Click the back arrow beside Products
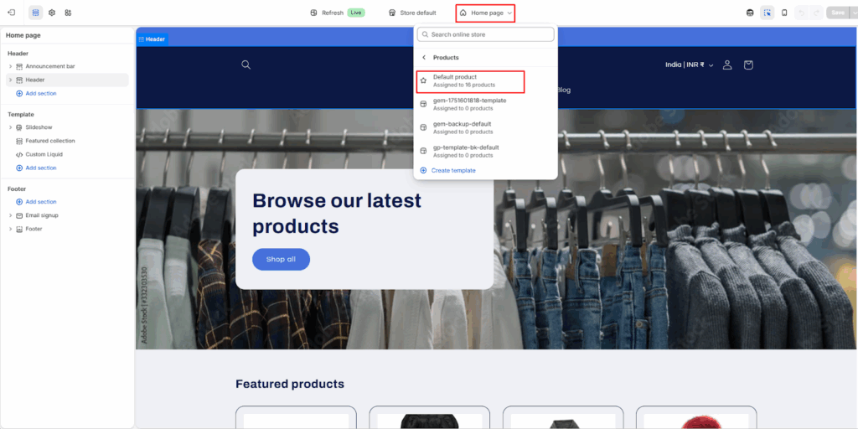Screen dimensions: 858x429 click(x=424, y=58)
